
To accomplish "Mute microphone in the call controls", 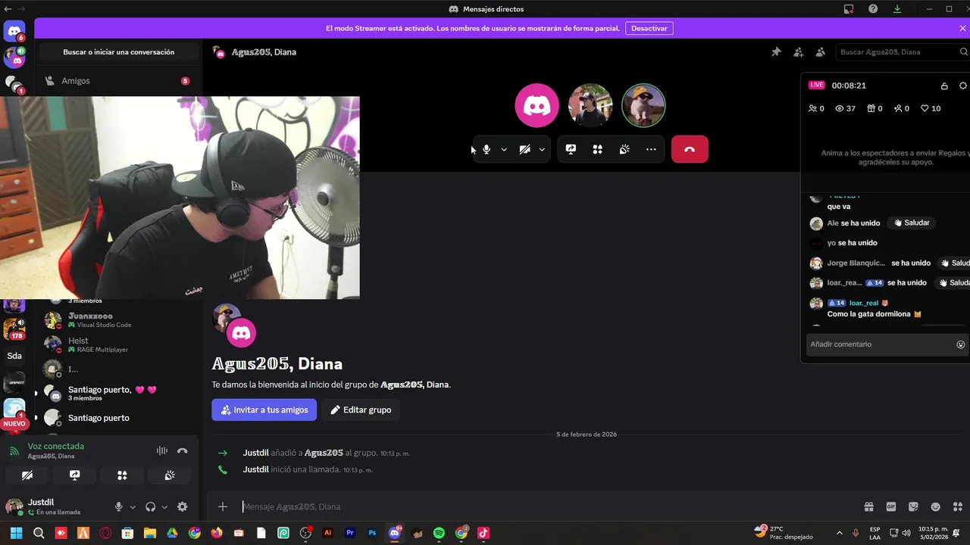I will 487,149.
